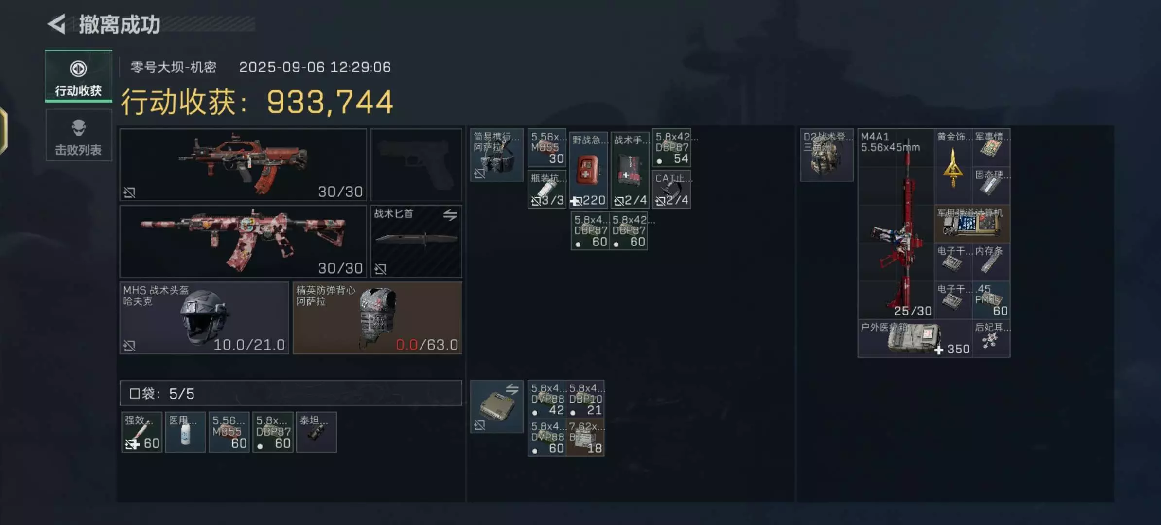Select the 精英防弹背心 armor slot
The image size is (1161, 525).
[x=377, y=318]
